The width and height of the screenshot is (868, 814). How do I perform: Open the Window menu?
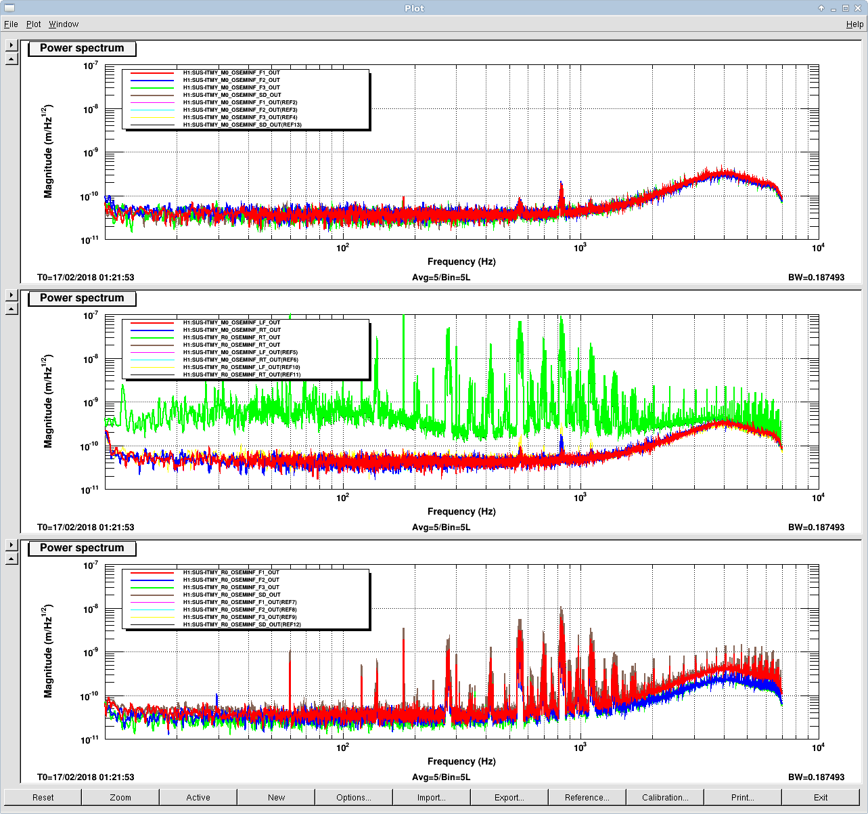[64, 24]
